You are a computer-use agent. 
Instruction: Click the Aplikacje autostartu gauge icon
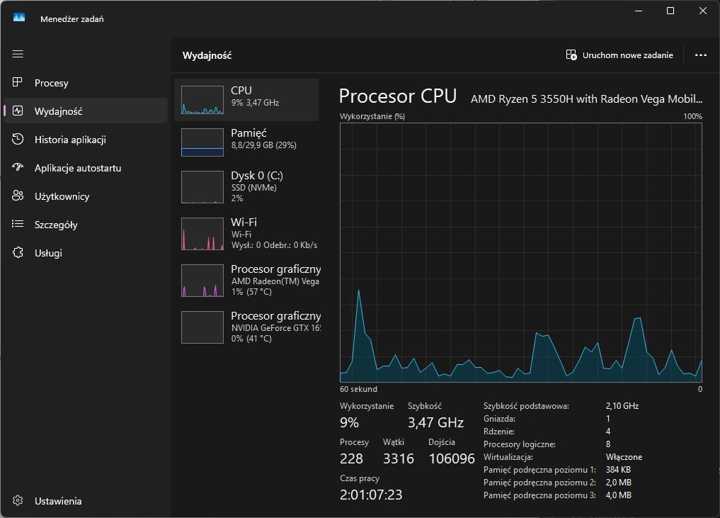(x=18, y=167)
